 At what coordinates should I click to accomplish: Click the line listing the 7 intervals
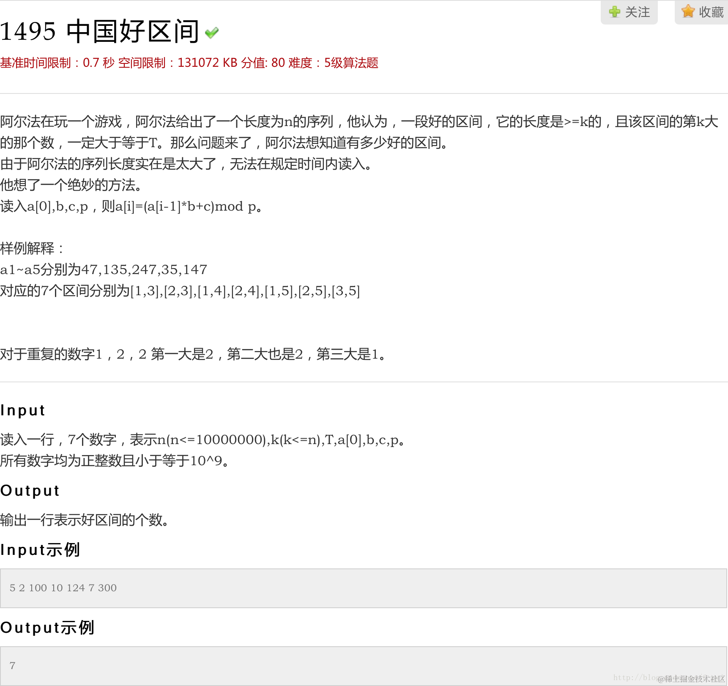click(x=180, y=291)
